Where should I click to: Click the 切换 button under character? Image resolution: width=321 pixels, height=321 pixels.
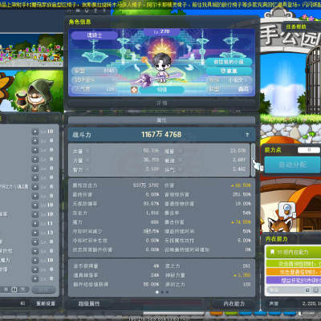click(x=162, y=90)
